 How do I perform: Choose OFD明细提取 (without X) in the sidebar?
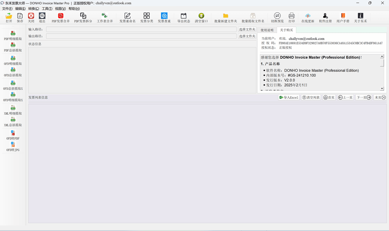tap(13, 61)
